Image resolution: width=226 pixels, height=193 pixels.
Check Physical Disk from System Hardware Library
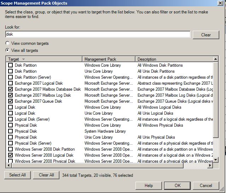(10, 131)
